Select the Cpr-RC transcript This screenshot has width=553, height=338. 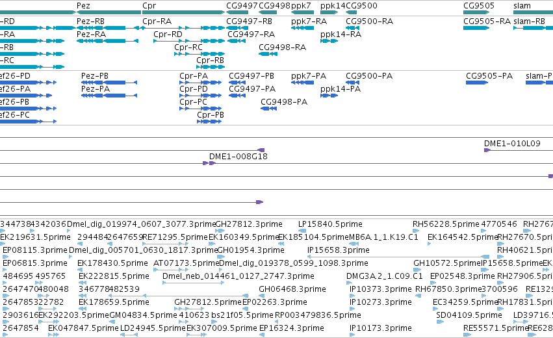pos(199,54)
